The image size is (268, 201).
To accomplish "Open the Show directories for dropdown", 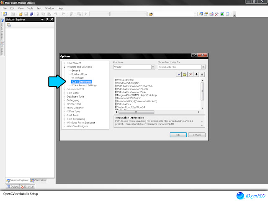I will coord(203,67).
